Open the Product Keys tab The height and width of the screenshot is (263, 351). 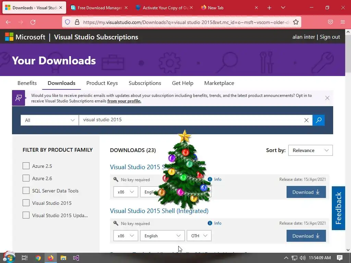[x=102, y=83]
